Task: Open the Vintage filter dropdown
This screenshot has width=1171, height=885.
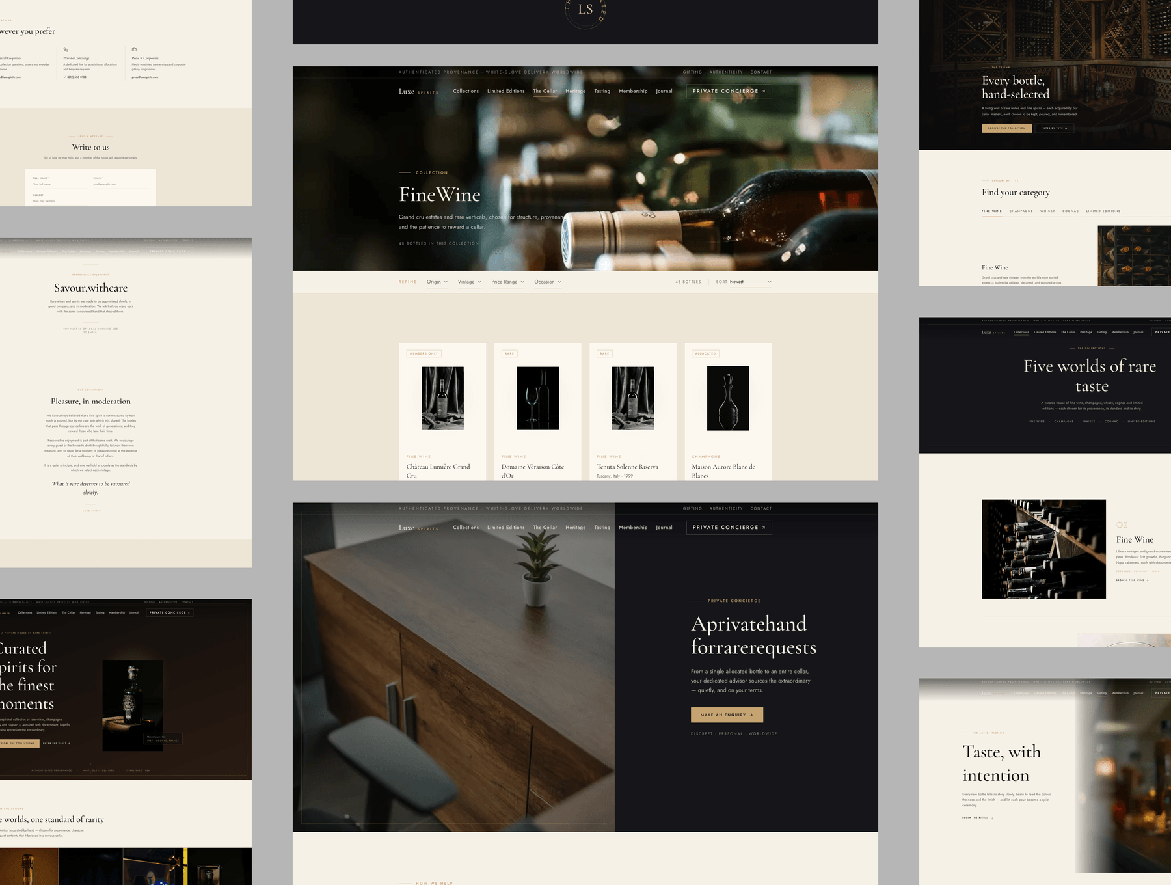Action: 469,282
